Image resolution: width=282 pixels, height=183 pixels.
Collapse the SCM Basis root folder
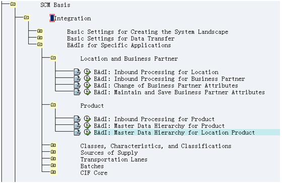[13, 4]
